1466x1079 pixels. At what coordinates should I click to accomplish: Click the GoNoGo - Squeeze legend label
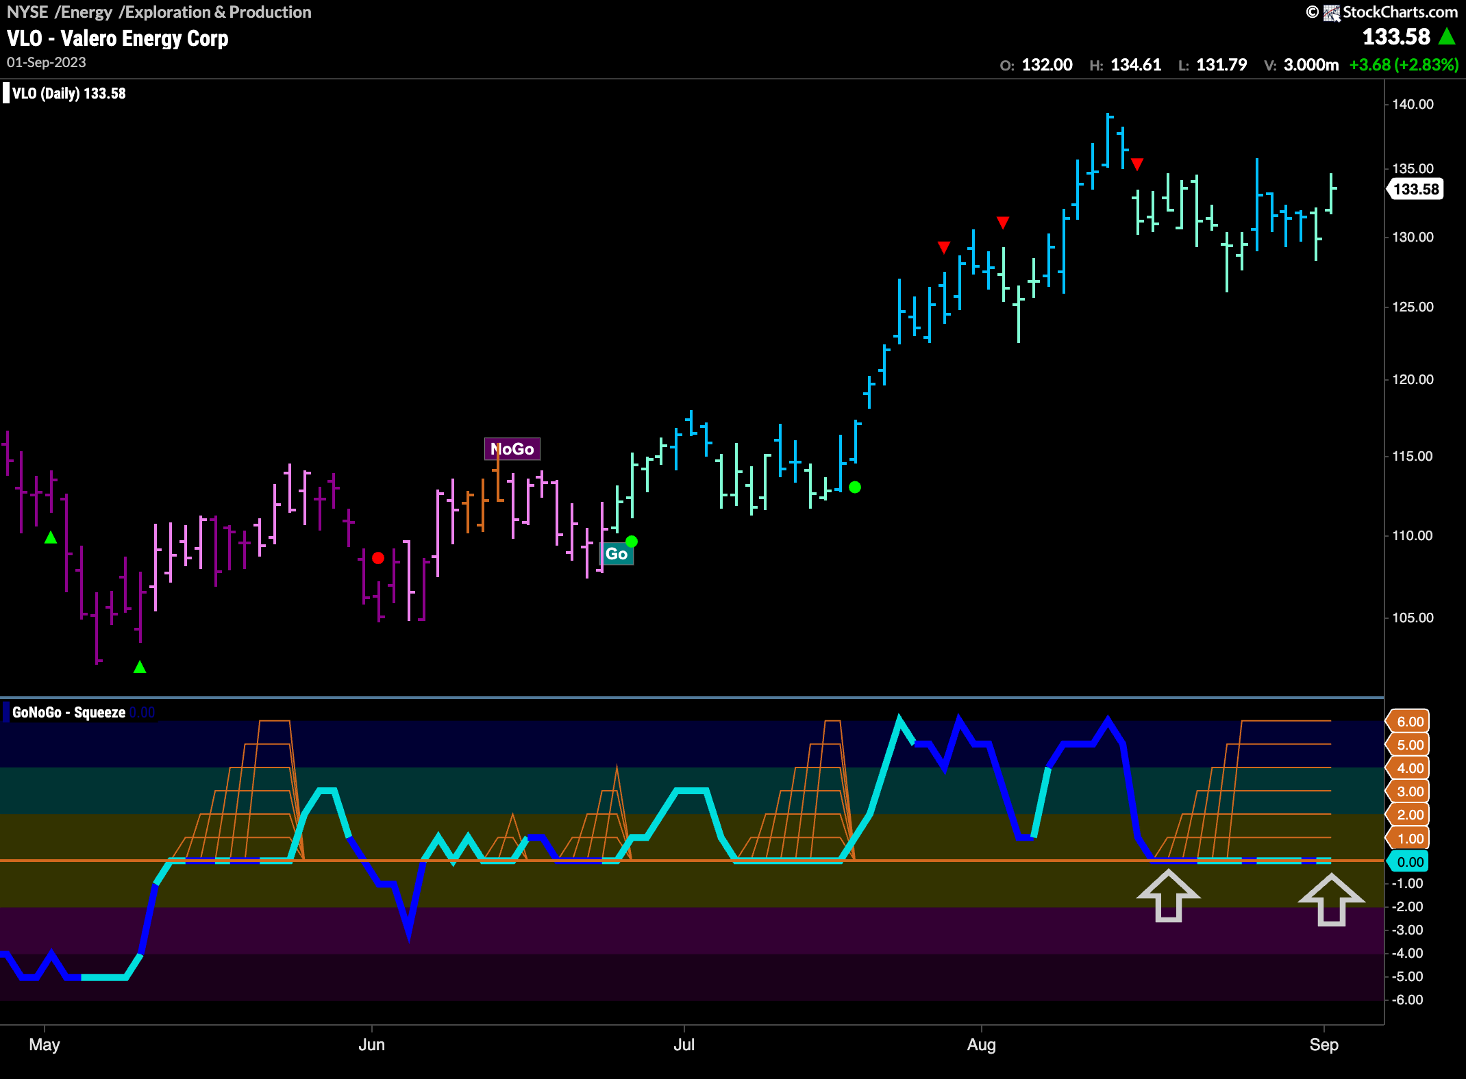tap(69, 713)
